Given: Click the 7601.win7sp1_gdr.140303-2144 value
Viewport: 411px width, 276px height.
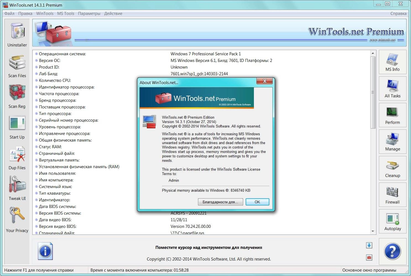Looking at the screenshot, I should (x=199, y=74).
